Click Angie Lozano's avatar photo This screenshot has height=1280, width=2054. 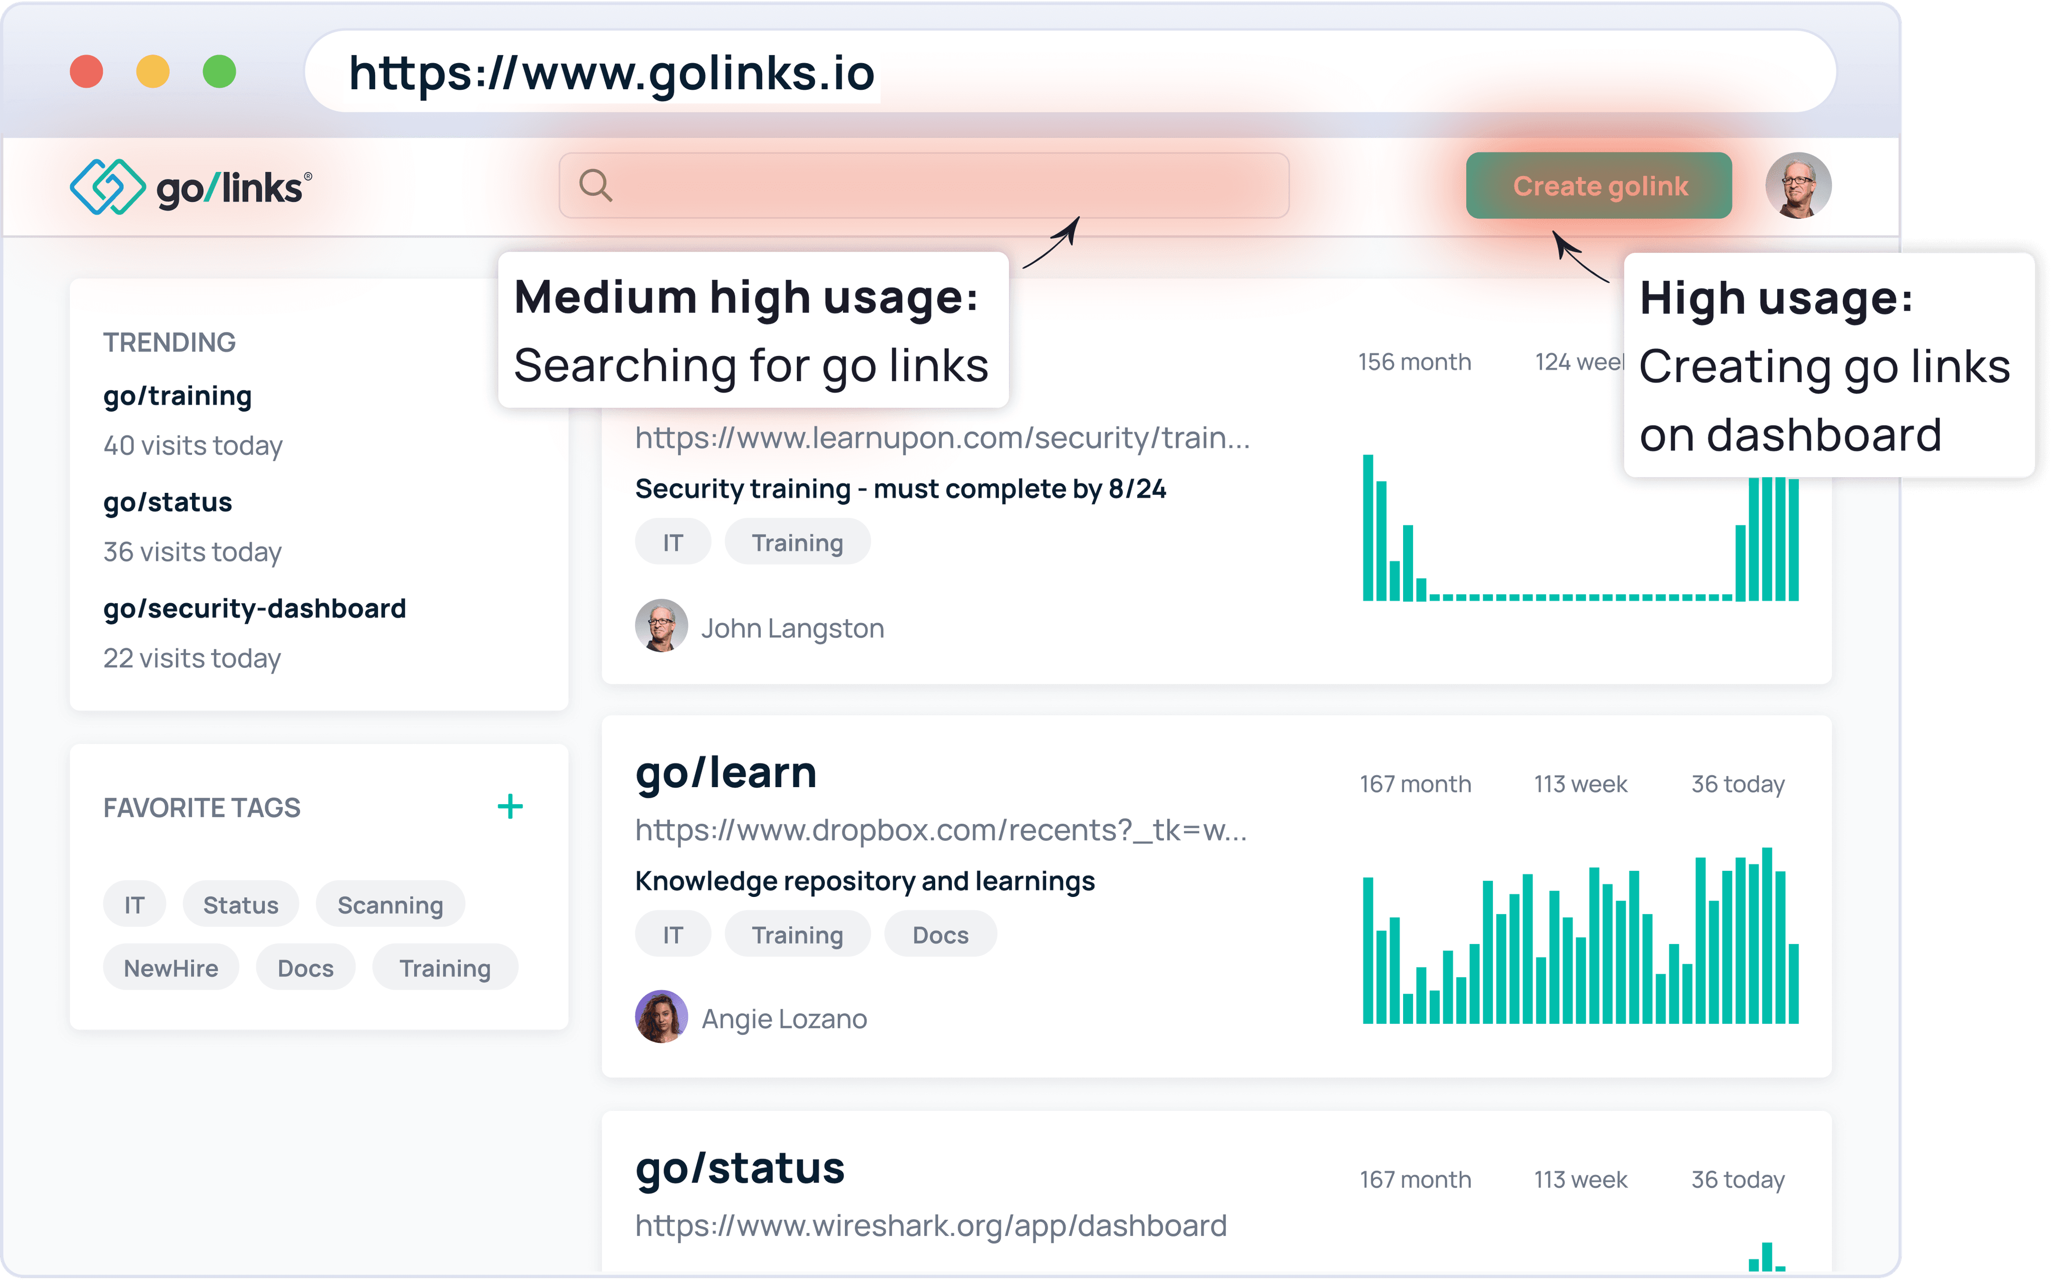click(x=660, y=1017)
